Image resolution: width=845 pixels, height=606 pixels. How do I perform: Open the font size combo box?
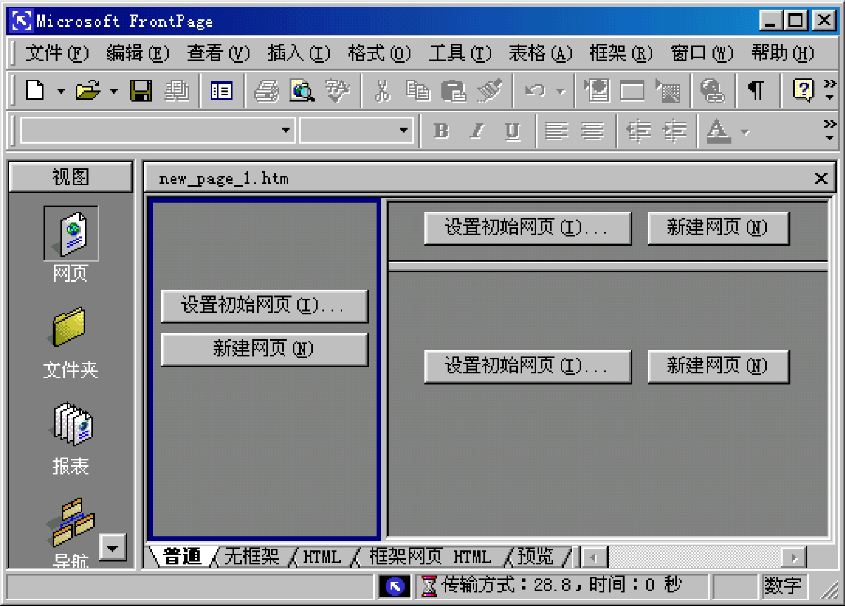click(x=356, y=130)
